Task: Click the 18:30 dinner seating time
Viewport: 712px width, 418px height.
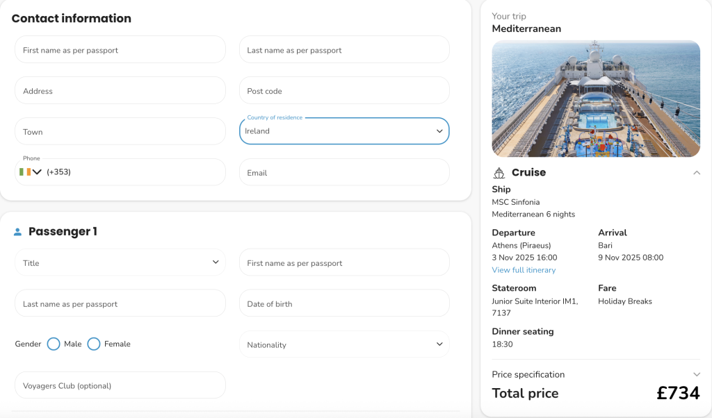Action: point(502,344)
